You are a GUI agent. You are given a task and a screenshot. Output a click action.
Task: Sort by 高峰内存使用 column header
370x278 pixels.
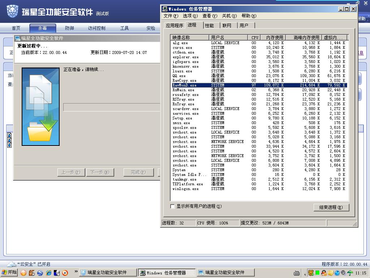click(304, 38)
